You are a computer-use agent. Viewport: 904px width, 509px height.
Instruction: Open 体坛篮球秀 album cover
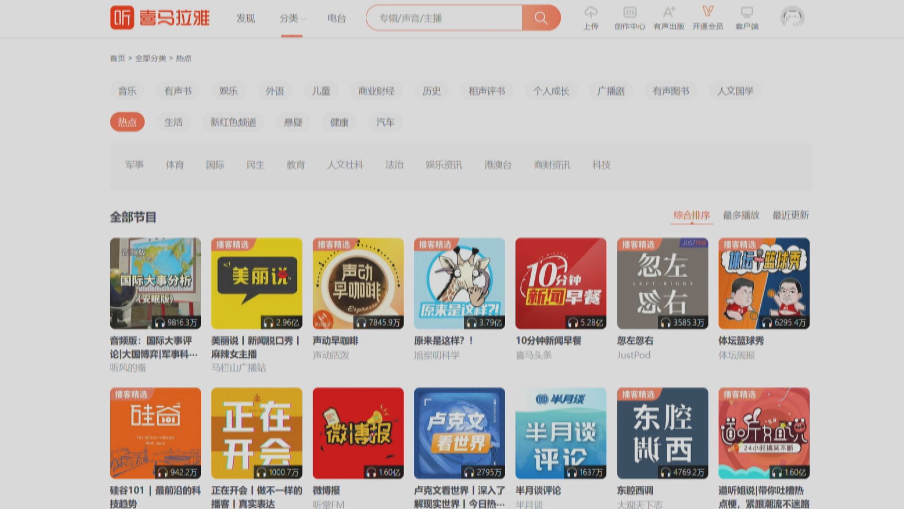click(x=764, y=283)
